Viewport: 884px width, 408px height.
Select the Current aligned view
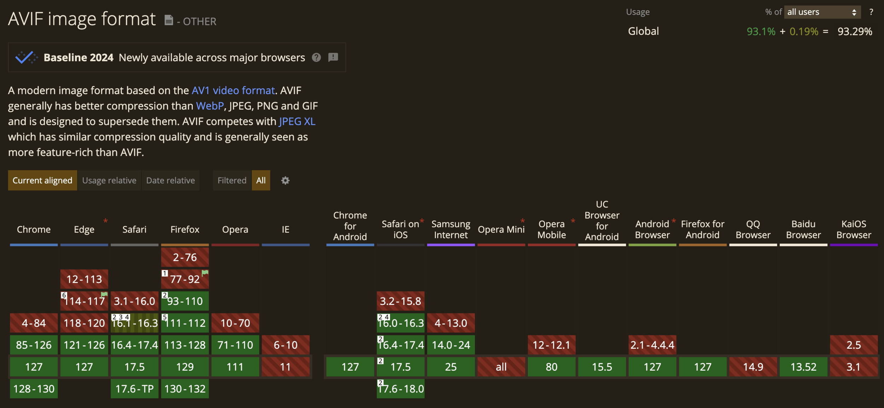click(42, 180)
